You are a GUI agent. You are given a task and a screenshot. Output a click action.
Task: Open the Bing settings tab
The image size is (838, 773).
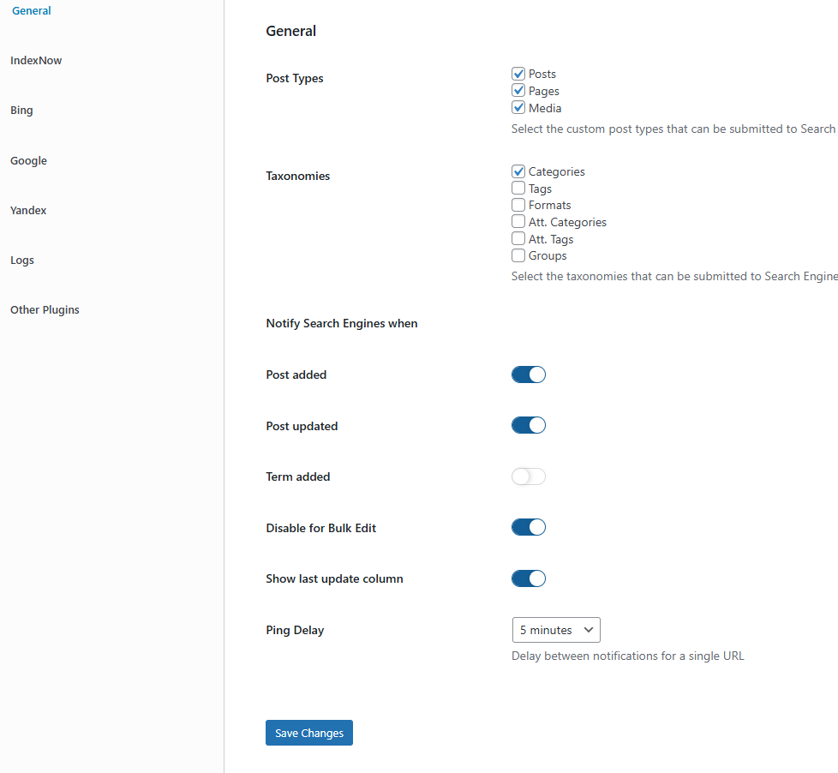[x=21, y=111]
